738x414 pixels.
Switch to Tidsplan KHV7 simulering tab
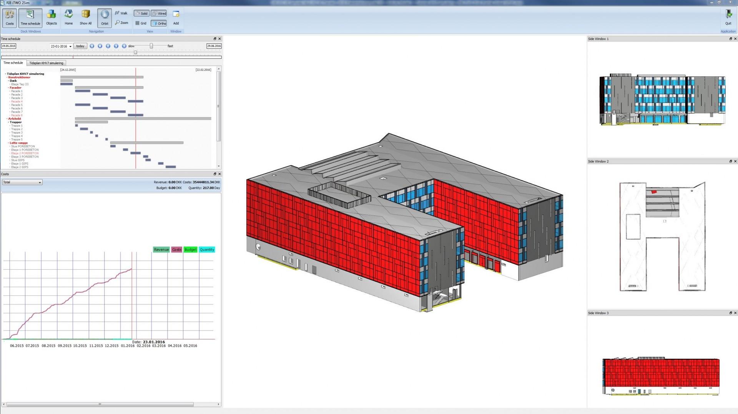(46, 63)
